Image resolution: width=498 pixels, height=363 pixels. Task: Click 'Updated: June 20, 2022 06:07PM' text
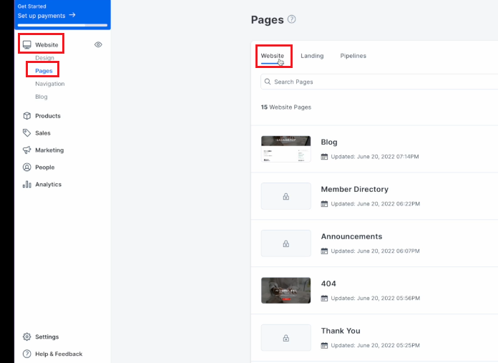[376, 251]
